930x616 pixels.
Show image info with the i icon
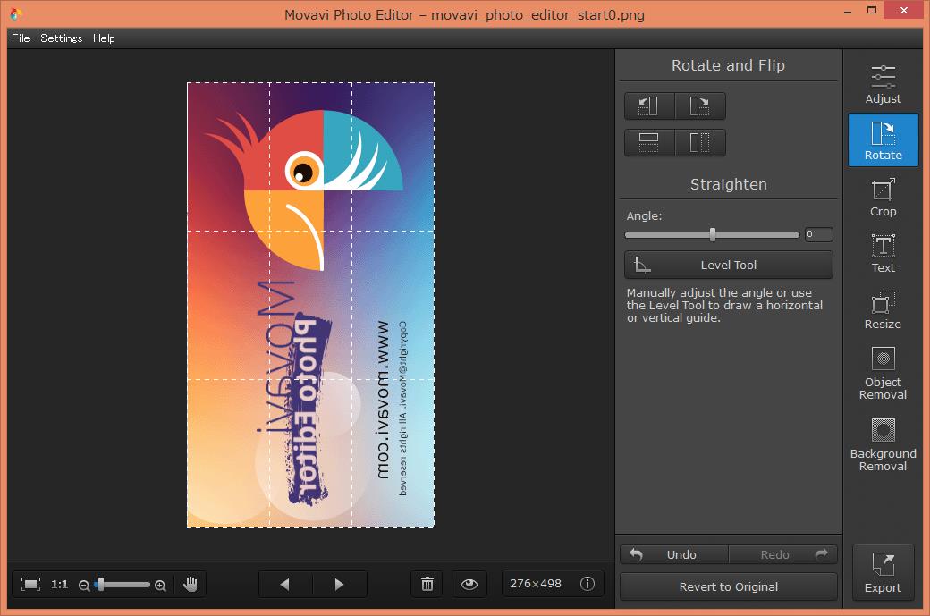(x=588, y=584)
